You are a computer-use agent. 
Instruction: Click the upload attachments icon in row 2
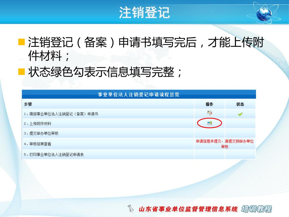(210, 123)
